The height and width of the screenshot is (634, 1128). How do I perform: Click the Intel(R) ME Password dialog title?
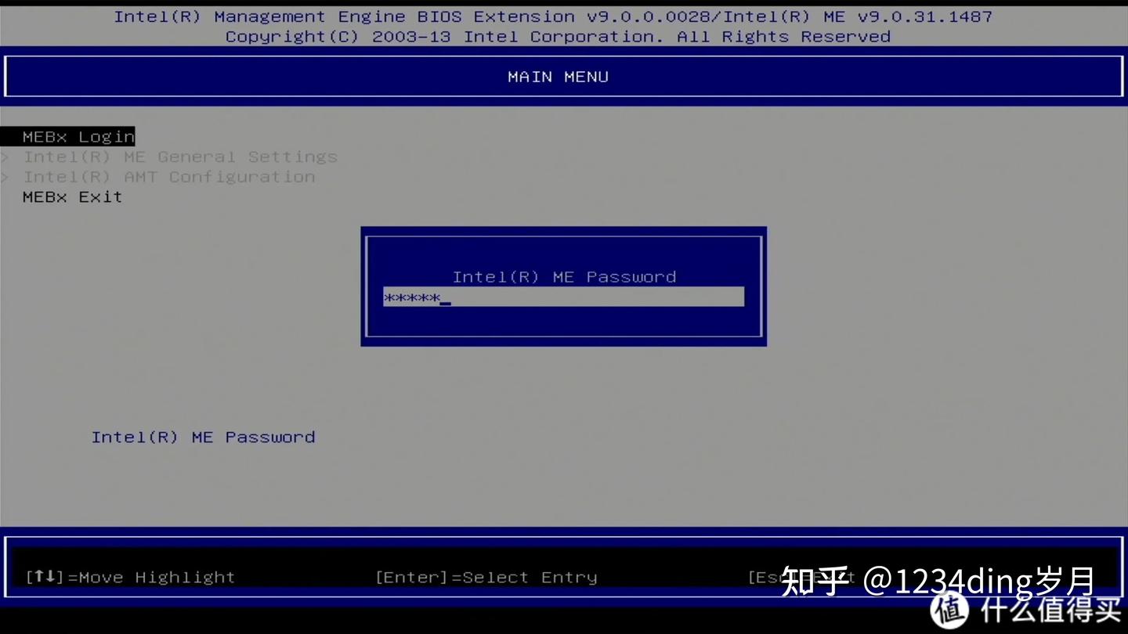(x=565, y=276)
